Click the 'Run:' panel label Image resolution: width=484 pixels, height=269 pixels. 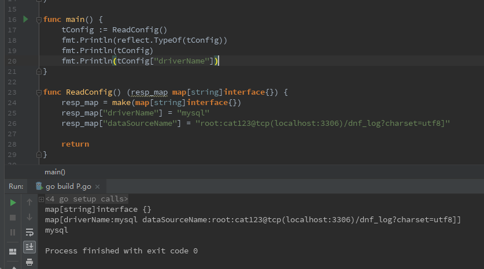(16, 186)
